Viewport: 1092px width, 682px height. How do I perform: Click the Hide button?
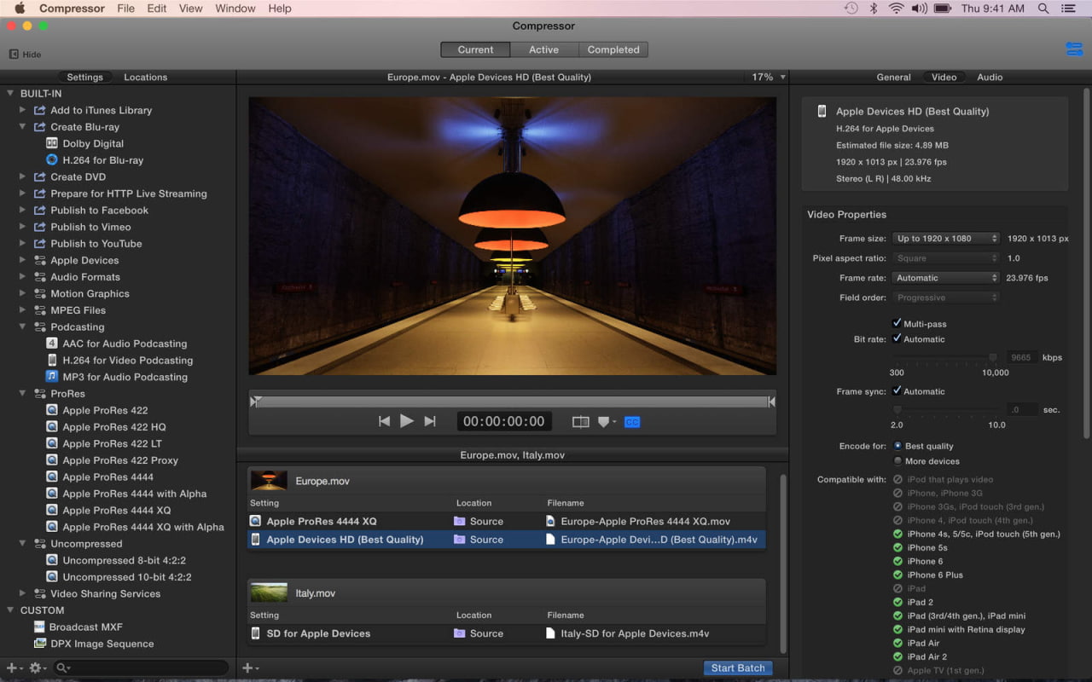click(x=25, y=55)
